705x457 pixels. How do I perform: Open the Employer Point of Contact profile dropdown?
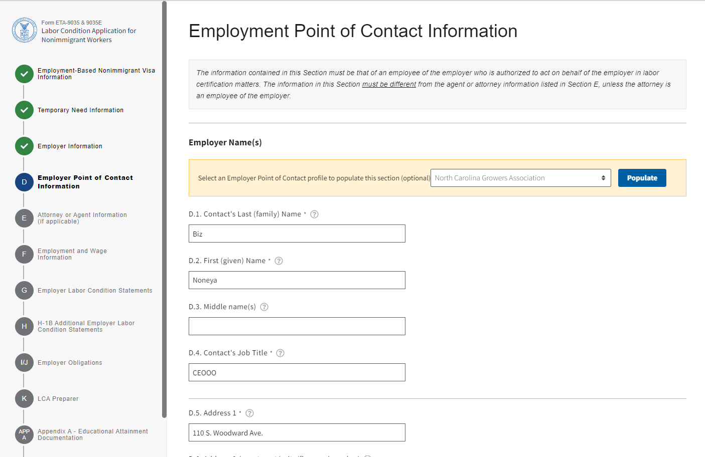(x=520, y=178)
